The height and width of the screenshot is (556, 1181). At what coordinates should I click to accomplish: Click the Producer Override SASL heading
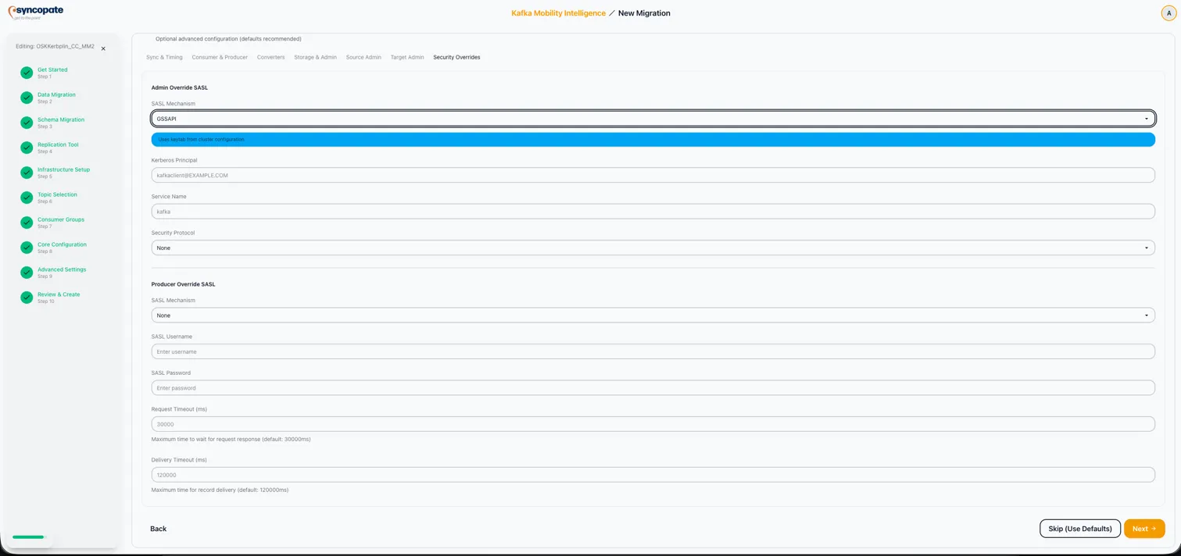(x=183, y=284)
